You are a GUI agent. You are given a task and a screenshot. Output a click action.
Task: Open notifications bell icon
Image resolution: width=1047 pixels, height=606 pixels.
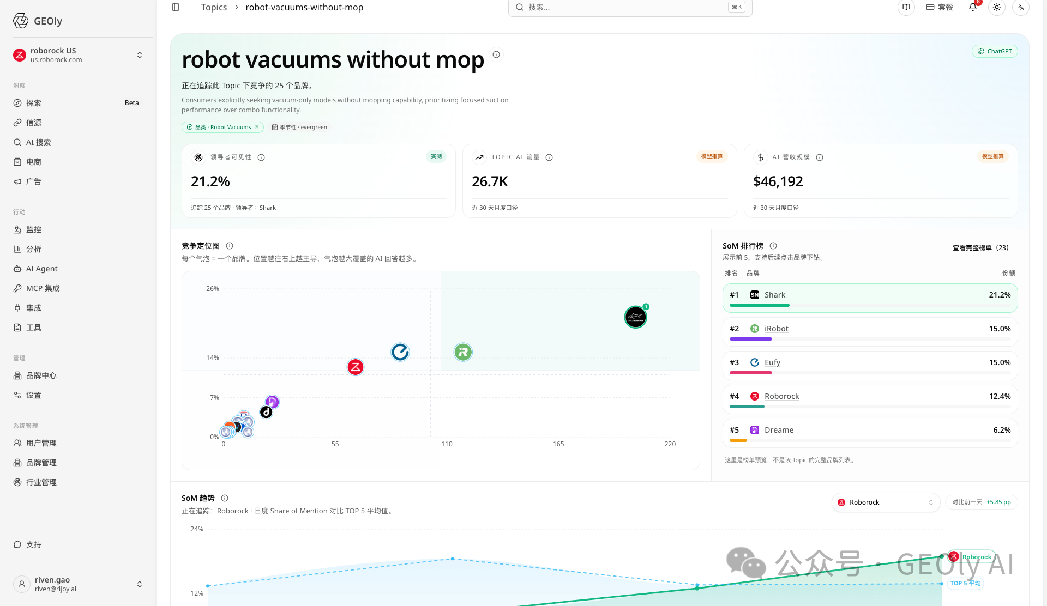[x=973, y=7]
